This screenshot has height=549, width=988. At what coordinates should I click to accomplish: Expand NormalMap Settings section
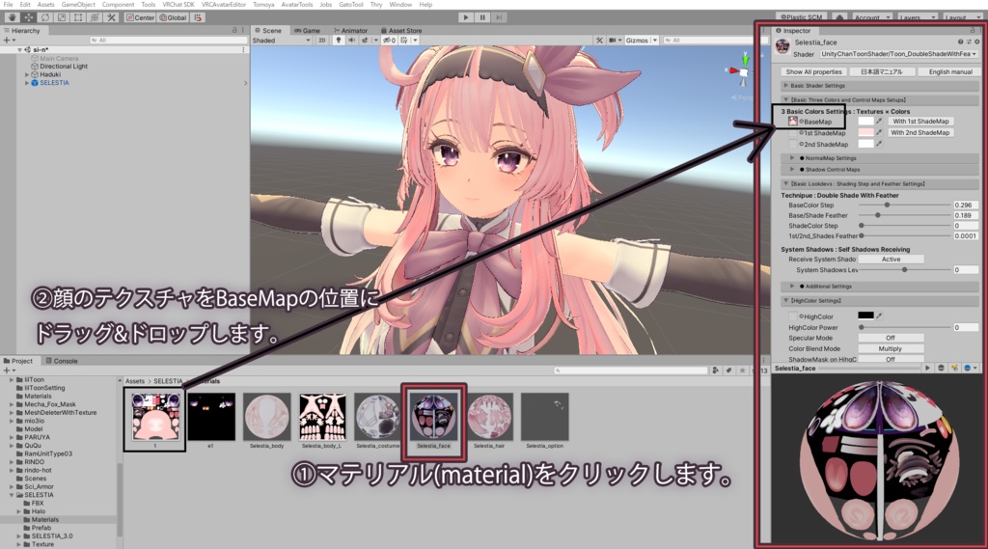(881, 158)
